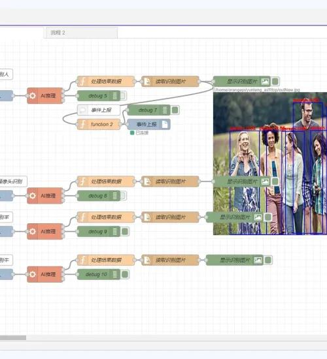Viewport: 327px width, 359px height.
Task: Click the gear icon on AI推理 node feeding debug 10
Action: [x=33, y=274]
